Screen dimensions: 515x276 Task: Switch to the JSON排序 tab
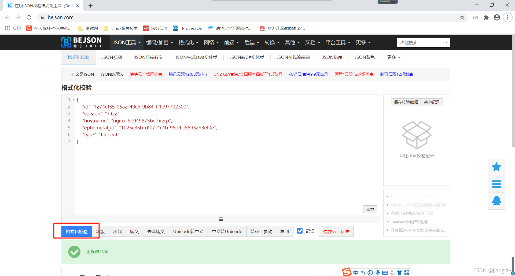pyautogui.click(x=332, y=57)
